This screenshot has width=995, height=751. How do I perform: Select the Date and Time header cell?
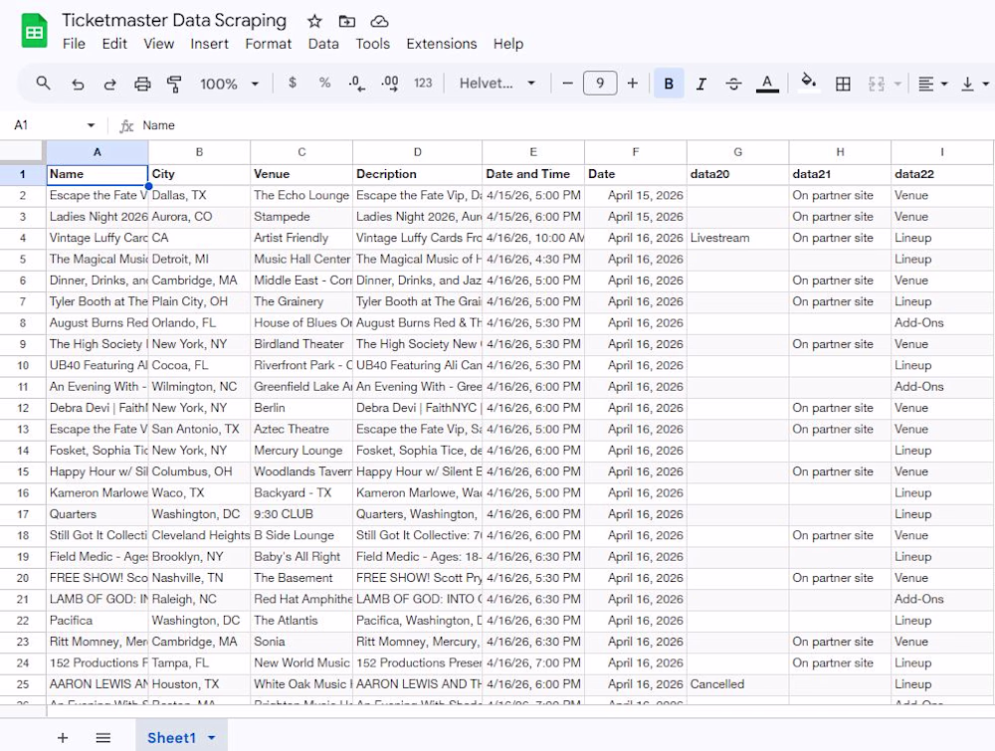point(533,174)
